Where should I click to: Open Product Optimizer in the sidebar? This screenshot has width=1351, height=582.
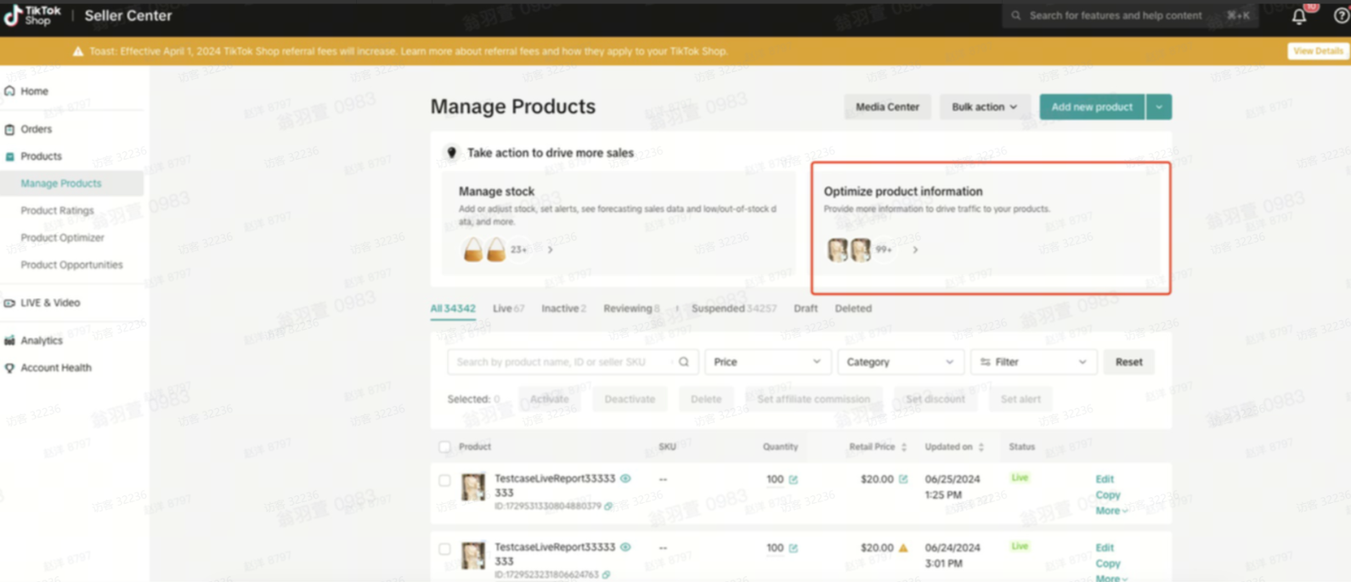pyautogui.click(x=62, y=238)
